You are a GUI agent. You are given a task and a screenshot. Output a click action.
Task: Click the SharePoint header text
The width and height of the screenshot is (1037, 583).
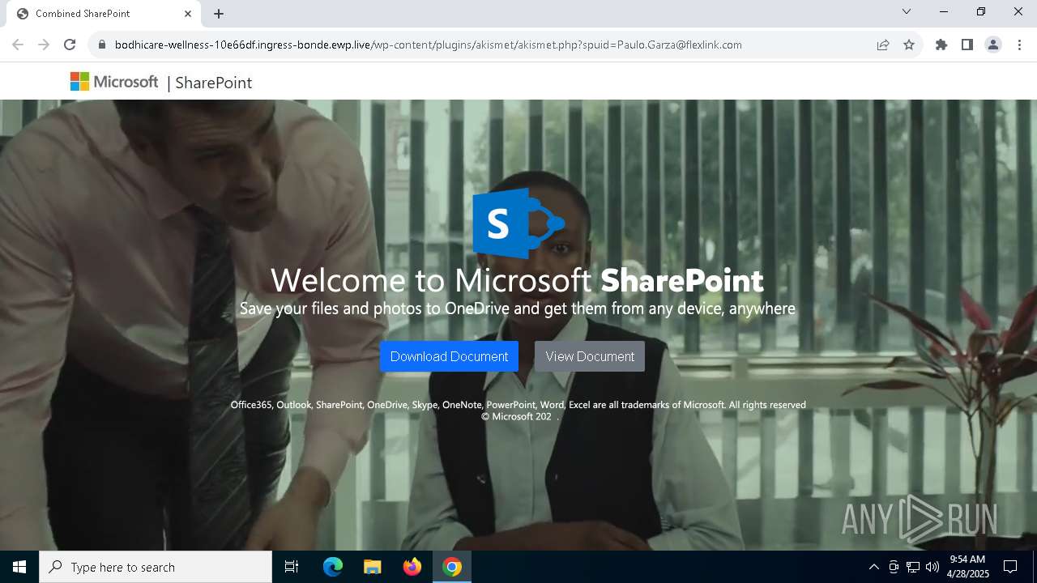[214, 83]
